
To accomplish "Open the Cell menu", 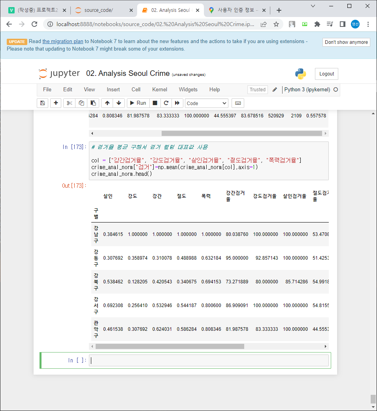I will coord(136,90).
